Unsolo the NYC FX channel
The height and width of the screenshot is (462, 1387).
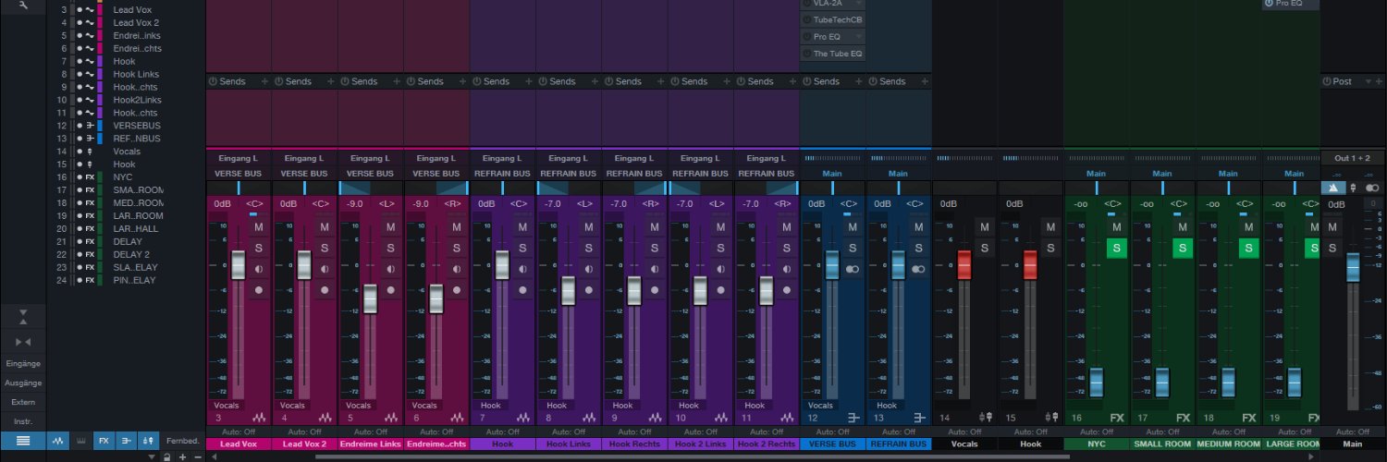pyautogui.click(x=1117, y=248)
